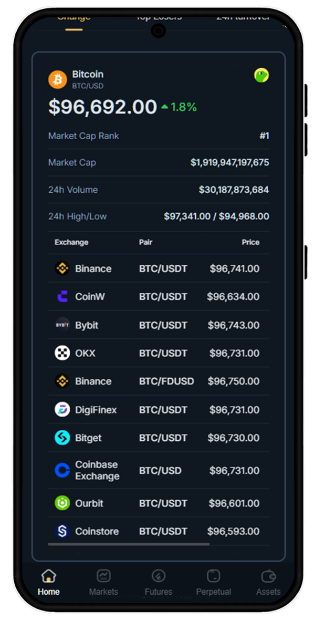Tap the DigiFinex exchange logo
Screen dimensions: 315x621
coord(62,409)
